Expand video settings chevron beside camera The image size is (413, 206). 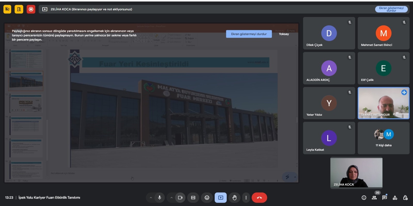tap(171, 198)
